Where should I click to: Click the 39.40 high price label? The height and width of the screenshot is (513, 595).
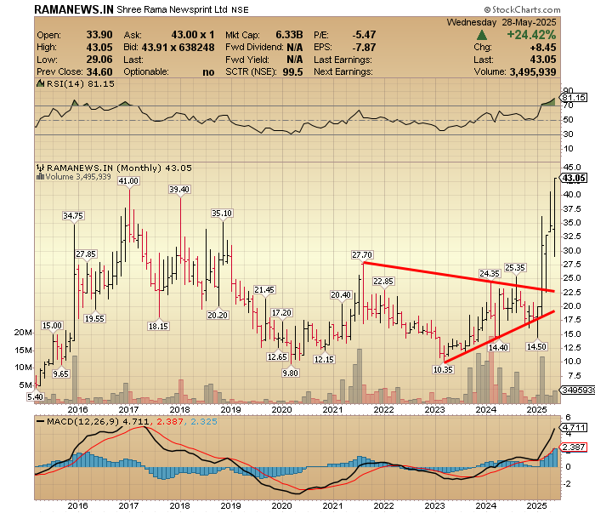179,189
